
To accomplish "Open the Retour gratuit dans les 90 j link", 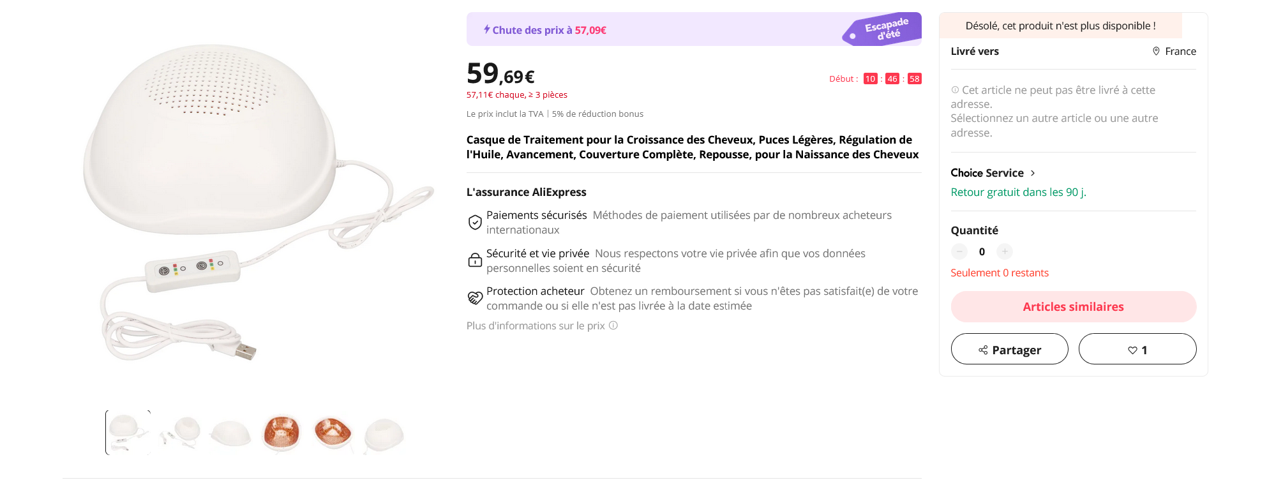I will tap(1019, 192).
